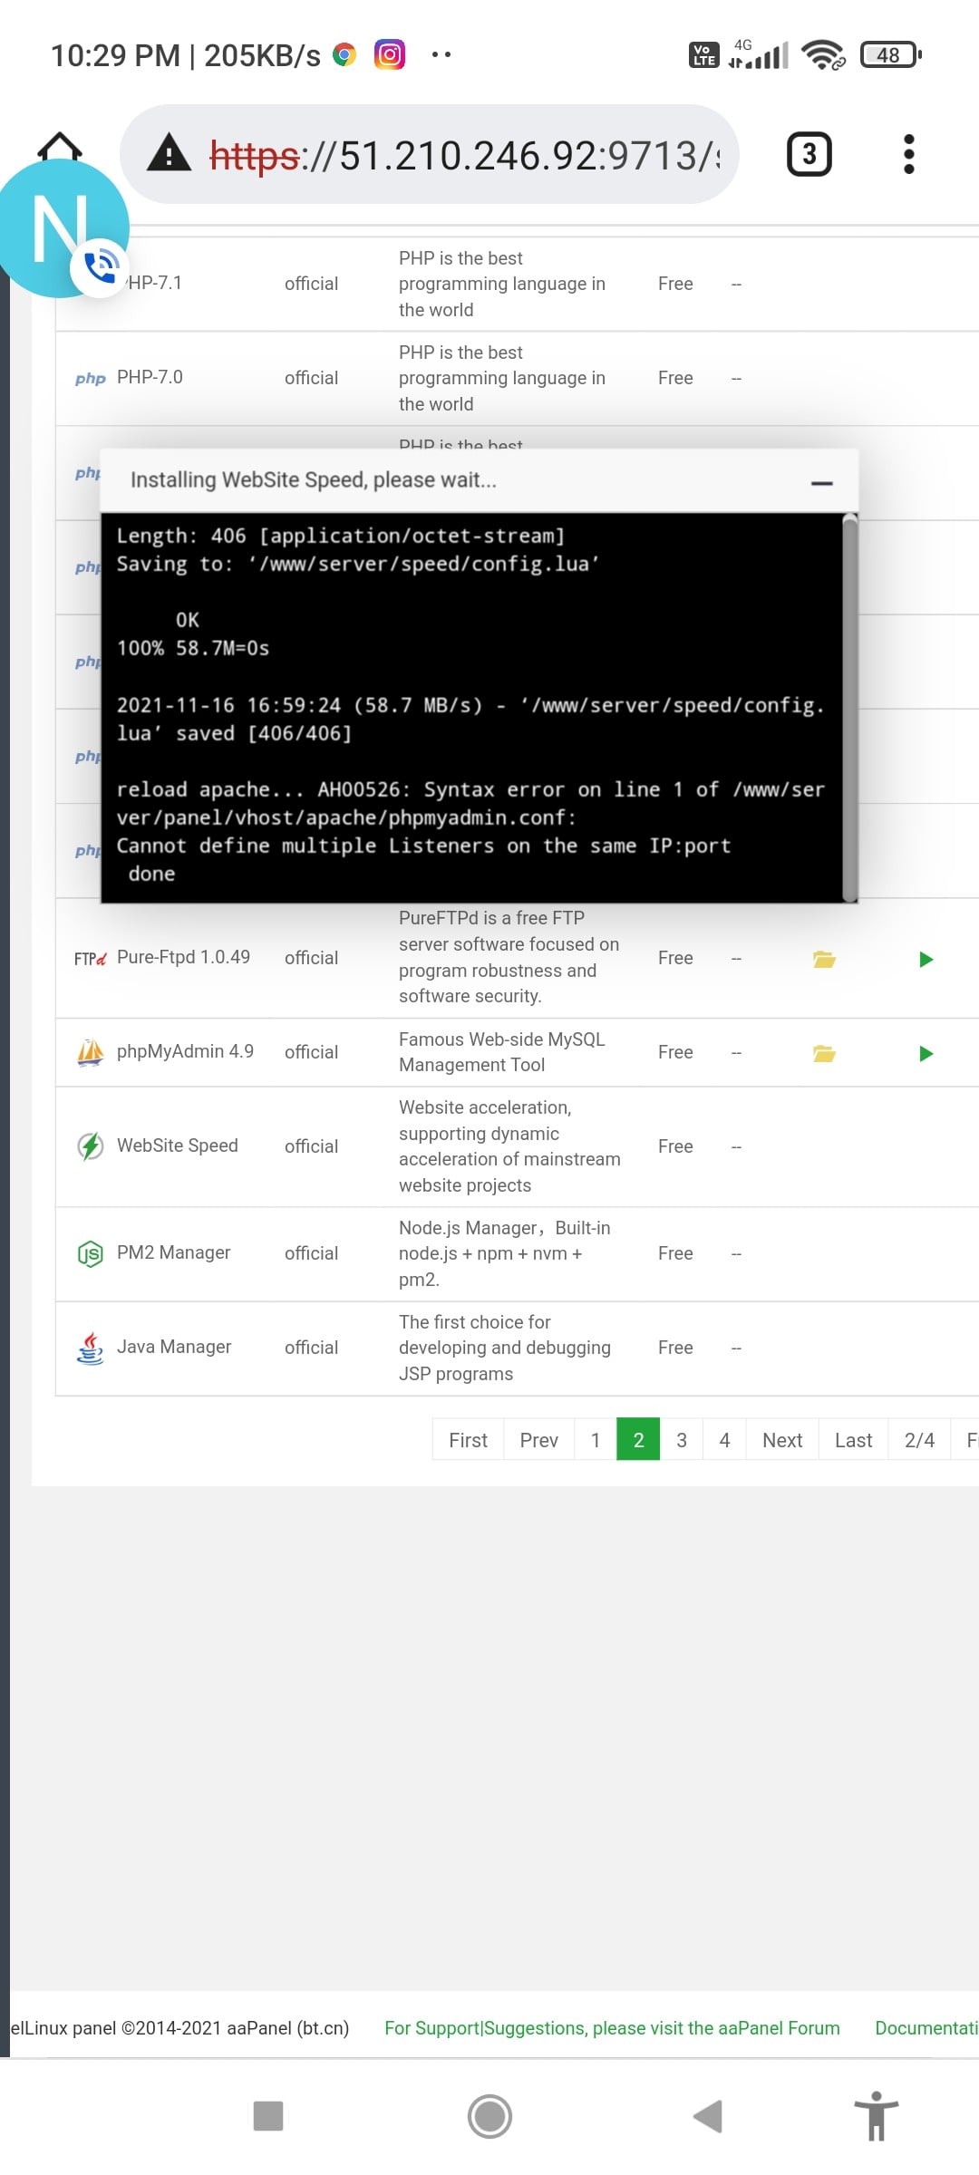The height and width of the screenshot is (2175, 979).
Task: Go to page 4
Action: click(724, 1439)
